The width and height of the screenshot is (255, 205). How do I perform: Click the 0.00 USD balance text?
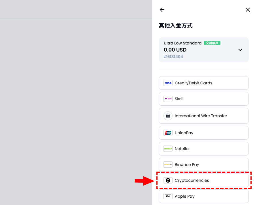[x=175, y=50]
